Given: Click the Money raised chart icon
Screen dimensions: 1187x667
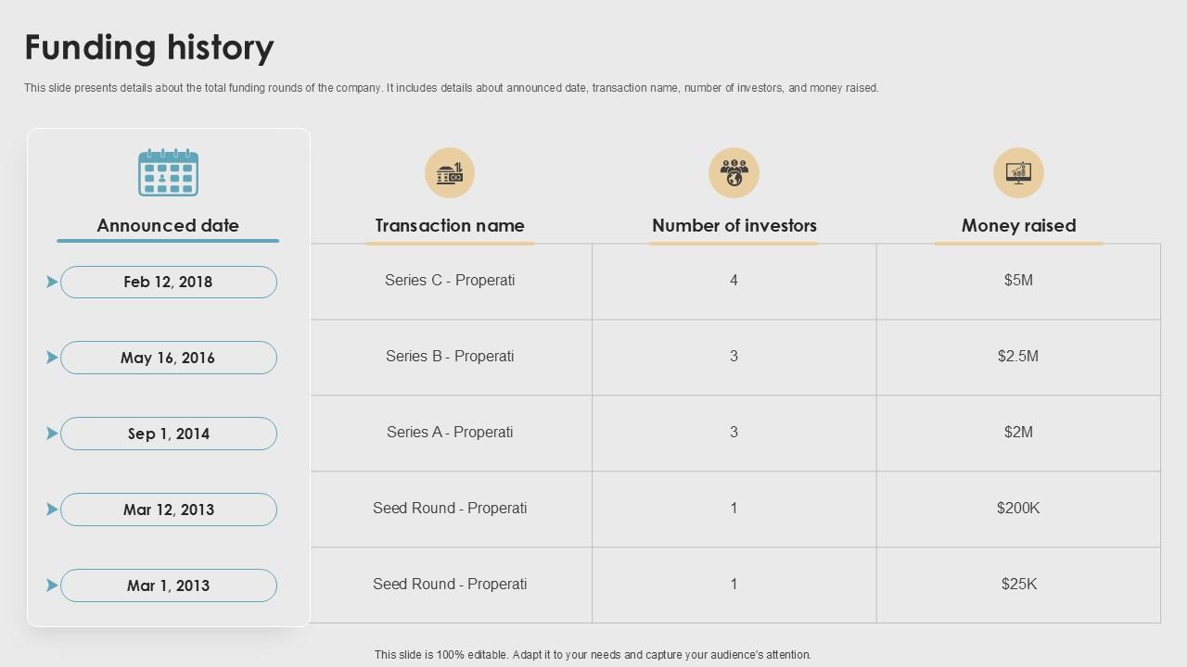Looking at the screenshot, I should coord(1018,173).
